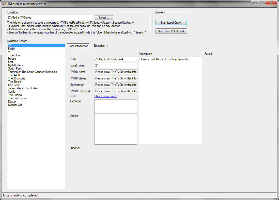Select The 4400 in the series list
279x200 pixels.
[x=36, y=75]
